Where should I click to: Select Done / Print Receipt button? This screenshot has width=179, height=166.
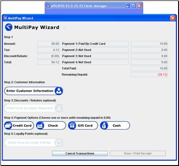coord(138,153)
